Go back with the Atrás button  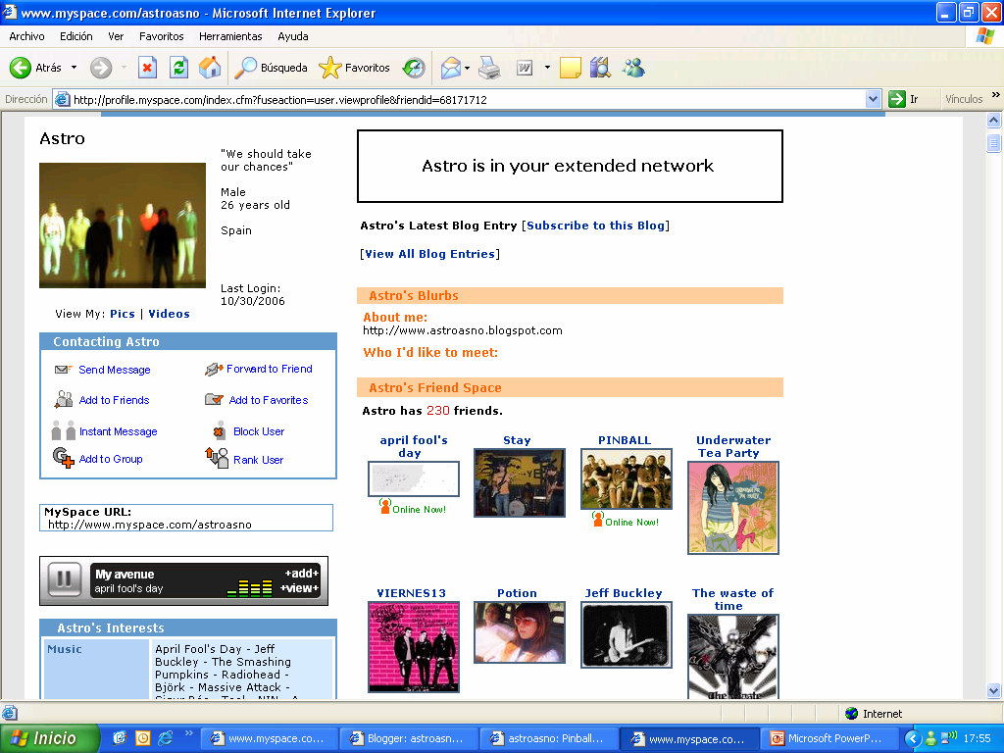[x=35, y=68]
